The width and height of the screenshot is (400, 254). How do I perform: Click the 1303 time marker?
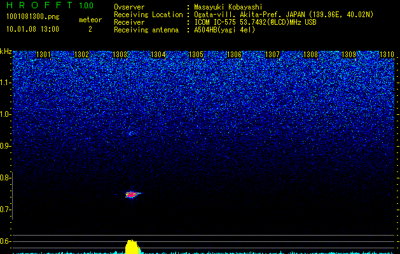[120, 55]
